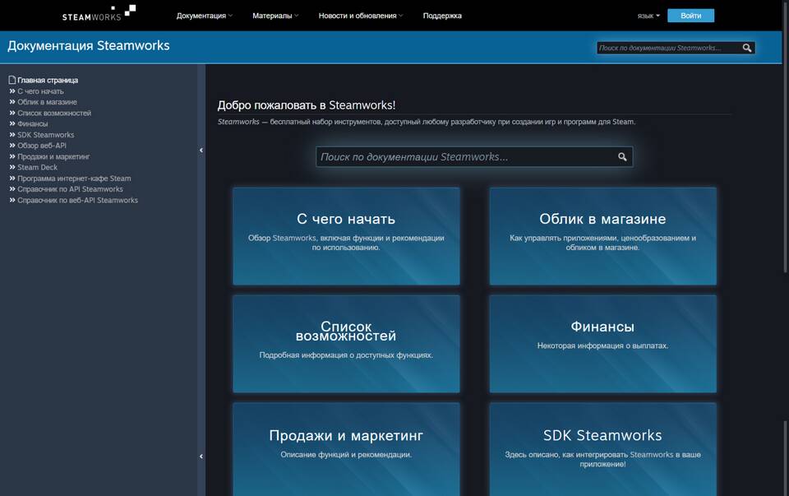Open the Документация menu
789x496 pixels.
click(x=205, y=16)
